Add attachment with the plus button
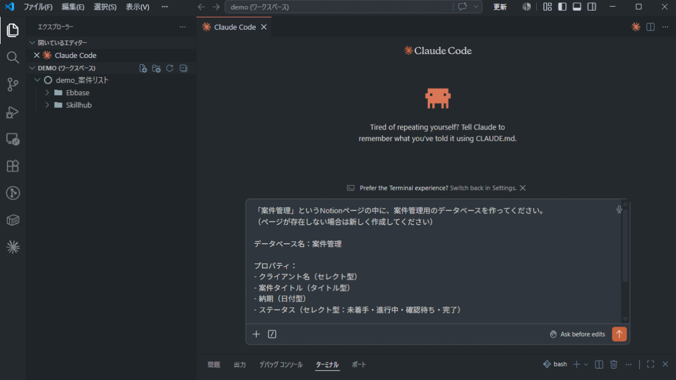 tap(256, 334)
